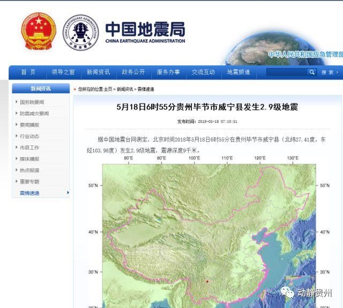This screenshot has height=308, width=343.
Task: Open the 地震频道 navigation tab
Action: click(x=238, y=72)
